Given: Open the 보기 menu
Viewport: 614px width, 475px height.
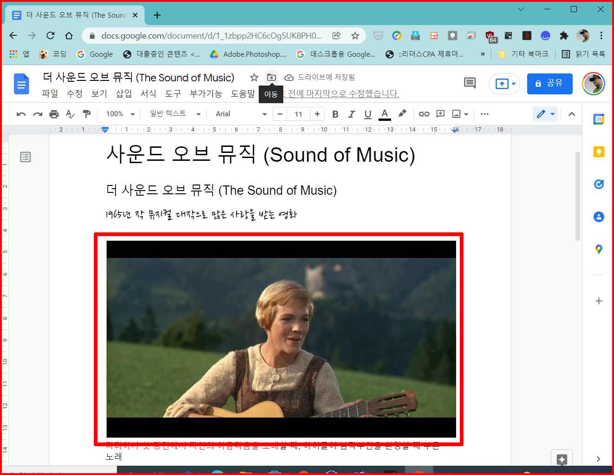Looking at the screenshot, I should tap(99, 93).
